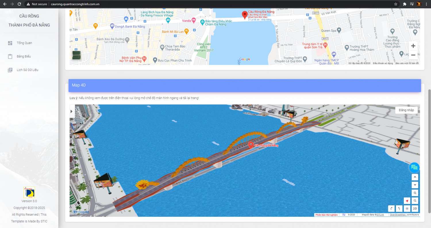Expand the Map4D side panel arrow
Screen dimensions: 431x228
click(x=72, y=112)
